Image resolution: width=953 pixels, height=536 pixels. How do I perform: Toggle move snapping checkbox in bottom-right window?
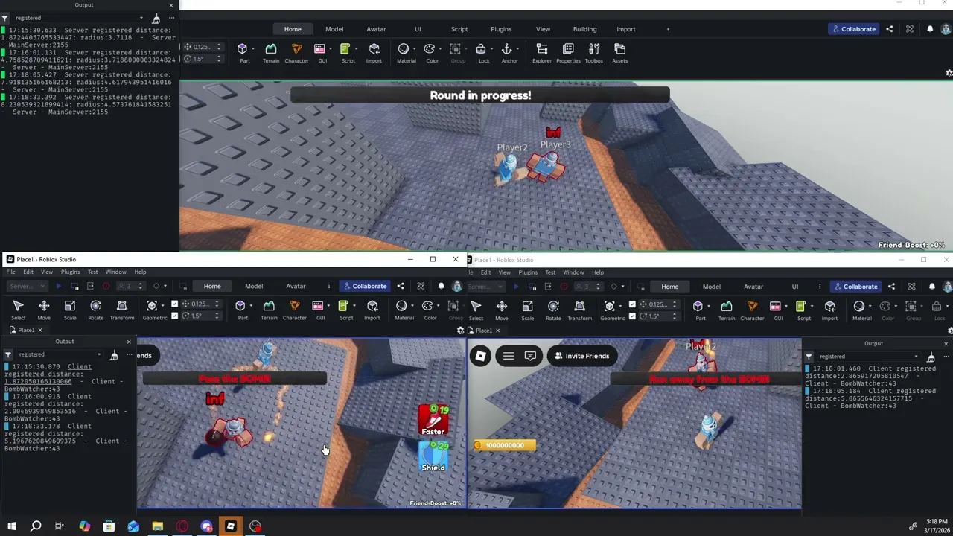coord(633,304)
